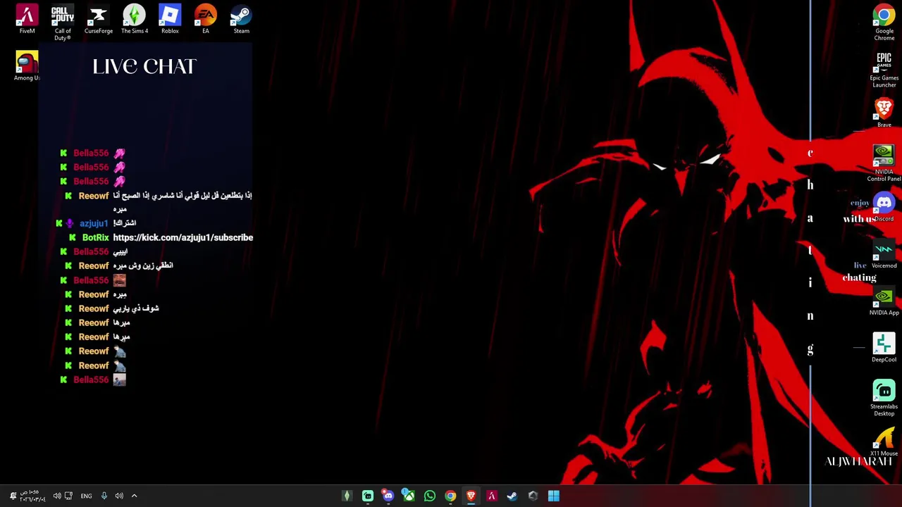
Task: Switch to Steam in the taskbar
Action: pyautogui.click(x=512, y=496)
